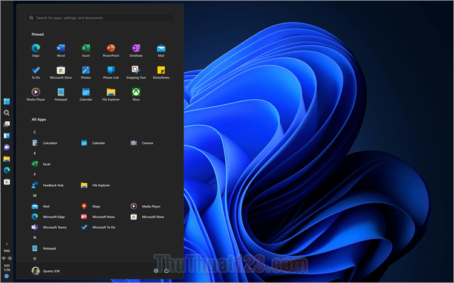Open Edge from the Pinned apps
Viewport: 454px width, 283px height.
[36, 50]
